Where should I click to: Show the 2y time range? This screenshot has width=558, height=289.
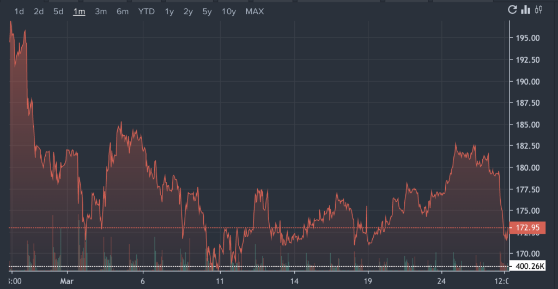click(x=188, y=11)
